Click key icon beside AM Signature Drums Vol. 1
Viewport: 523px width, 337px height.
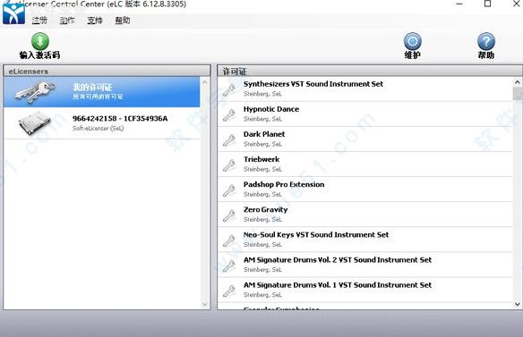[x=229, y=291]
